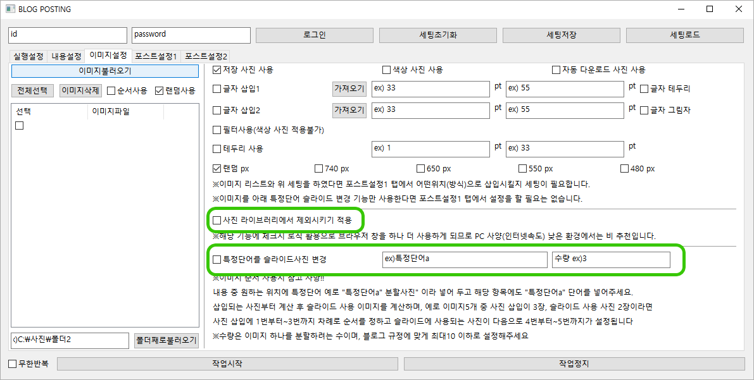Enable the 순서사용 checkbox
Viewport: 754px width, 380px height.
point(111,90)
